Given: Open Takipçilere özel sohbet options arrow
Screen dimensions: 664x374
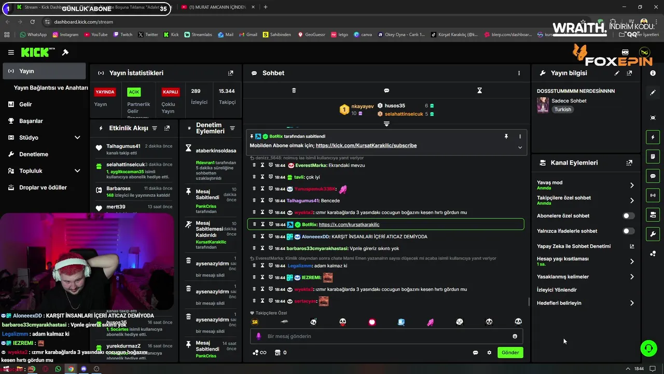Looking at the screenshot, I should (632, 201).
